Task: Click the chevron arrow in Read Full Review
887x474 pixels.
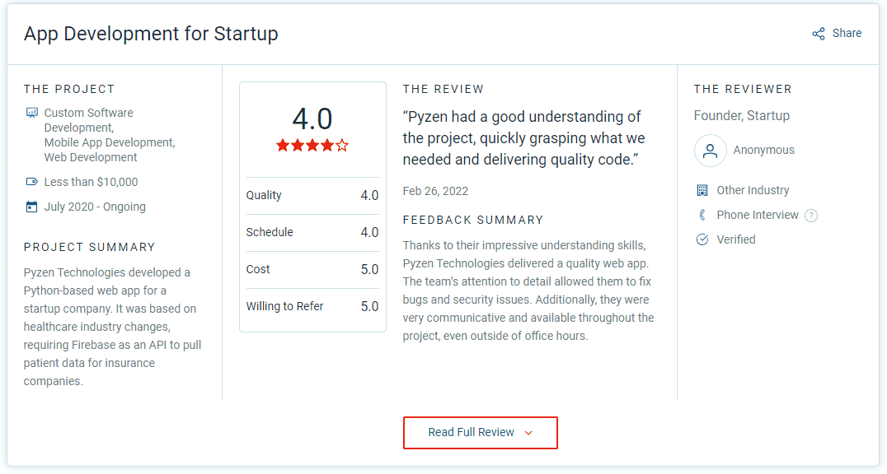Action: coord(528,434)
